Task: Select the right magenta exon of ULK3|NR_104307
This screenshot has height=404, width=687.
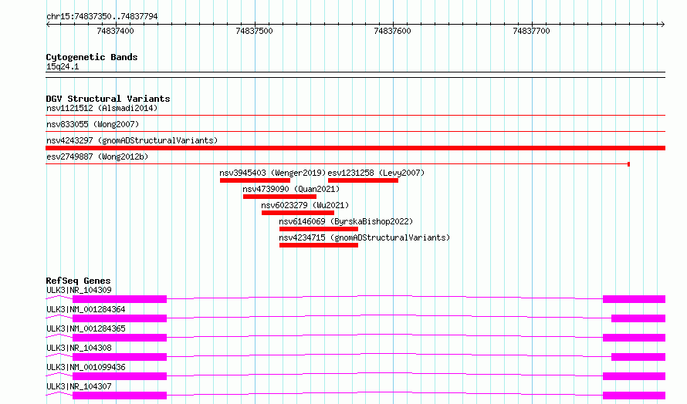Action: 634,396
